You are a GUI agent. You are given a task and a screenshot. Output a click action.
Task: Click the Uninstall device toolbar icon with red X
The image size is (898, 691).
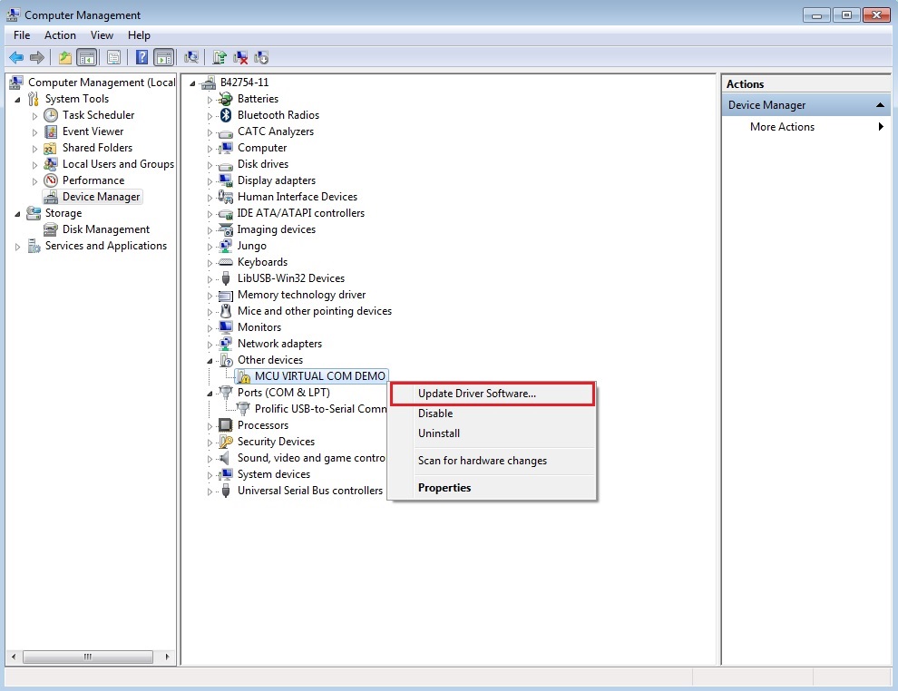point(240,57)
